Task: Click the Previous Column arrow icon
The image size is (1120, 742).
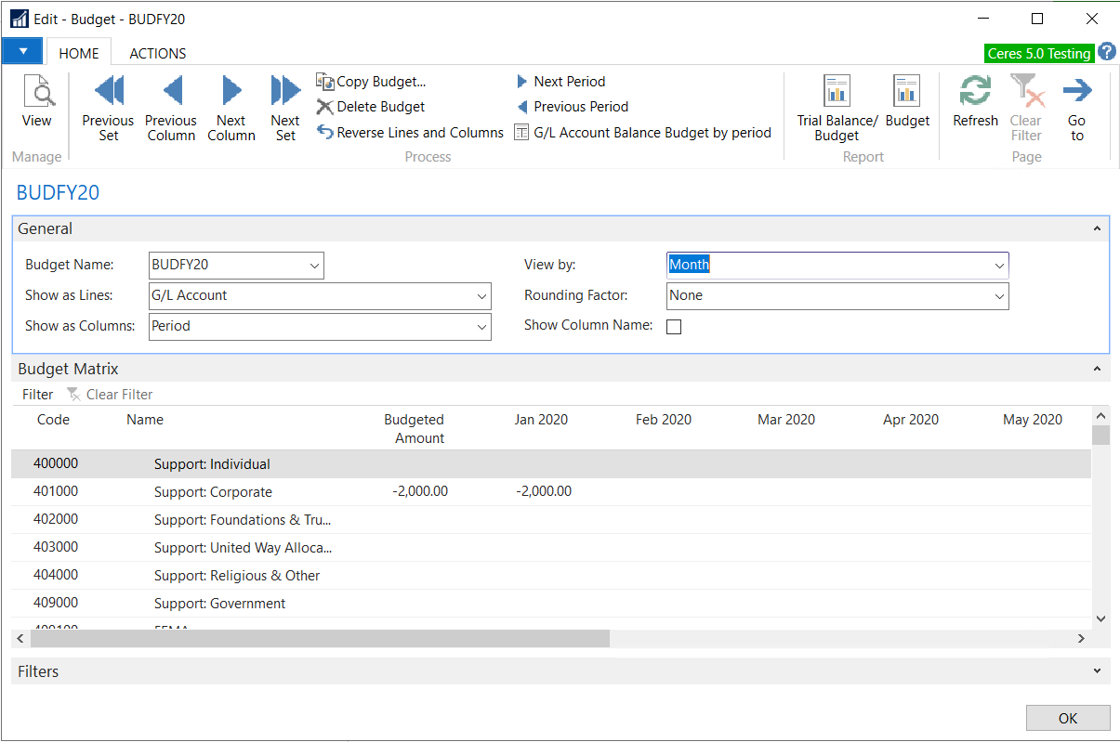Action: [x=171, y=92]
